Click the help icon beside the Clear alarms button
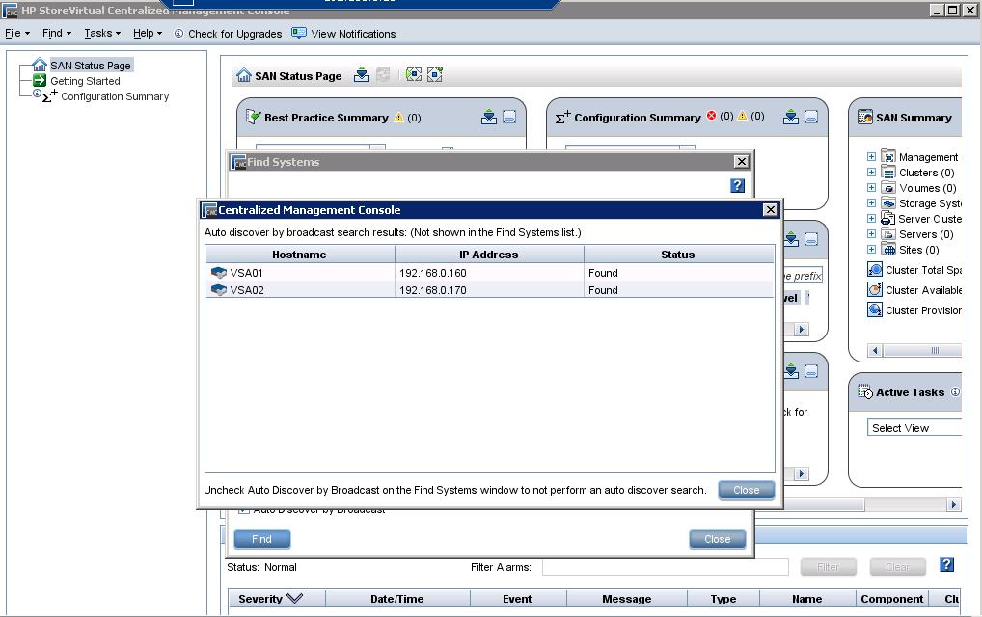Viewport: 982px width, 617px height. [947, 564]
